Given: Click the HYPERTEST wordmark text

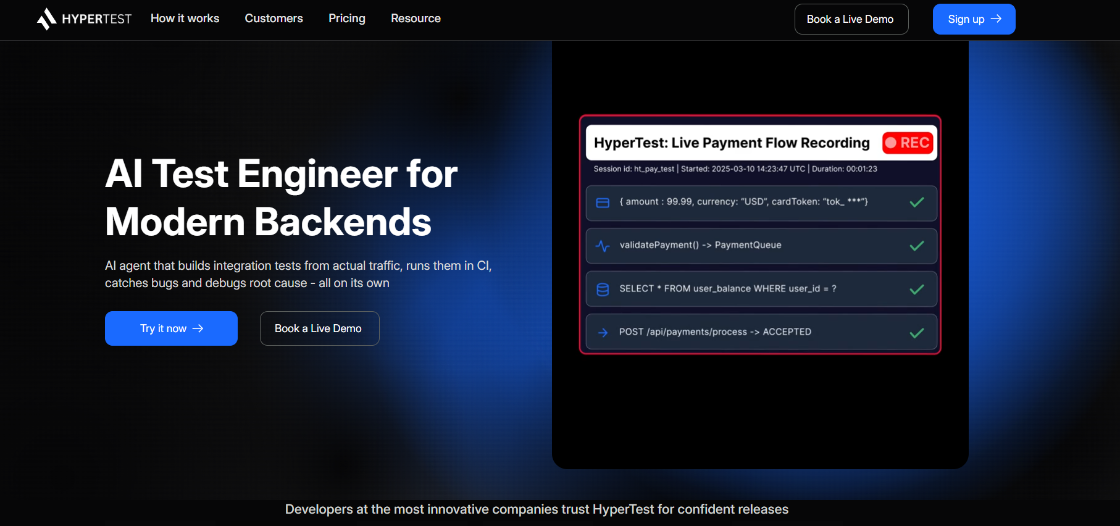Looking at the screenshot, I should [96, 19].
